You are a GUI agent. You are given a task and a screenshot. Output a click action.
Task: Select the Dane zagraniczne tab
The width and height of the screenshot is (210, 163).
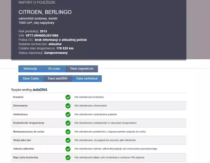(82, 68)
